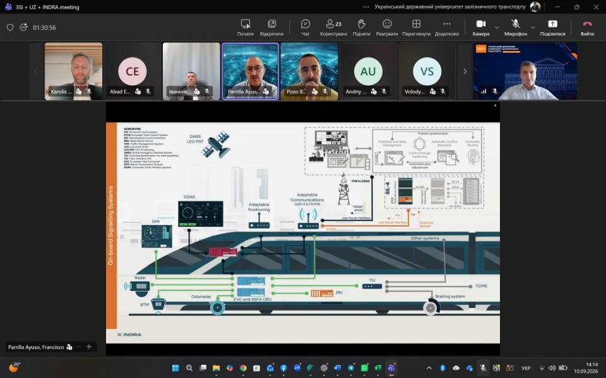The width and height of the screenshot is (606, 378).
Task: Leave the meeting with Вийти button
Action: (x=587, y=27)
